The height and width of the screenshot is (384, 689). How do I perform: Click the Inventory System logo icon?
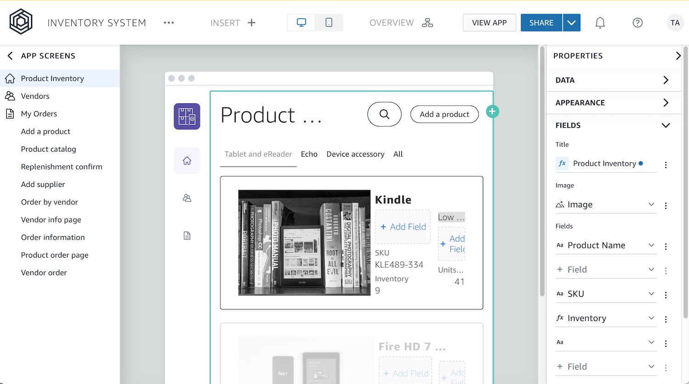tap(21, 23)
